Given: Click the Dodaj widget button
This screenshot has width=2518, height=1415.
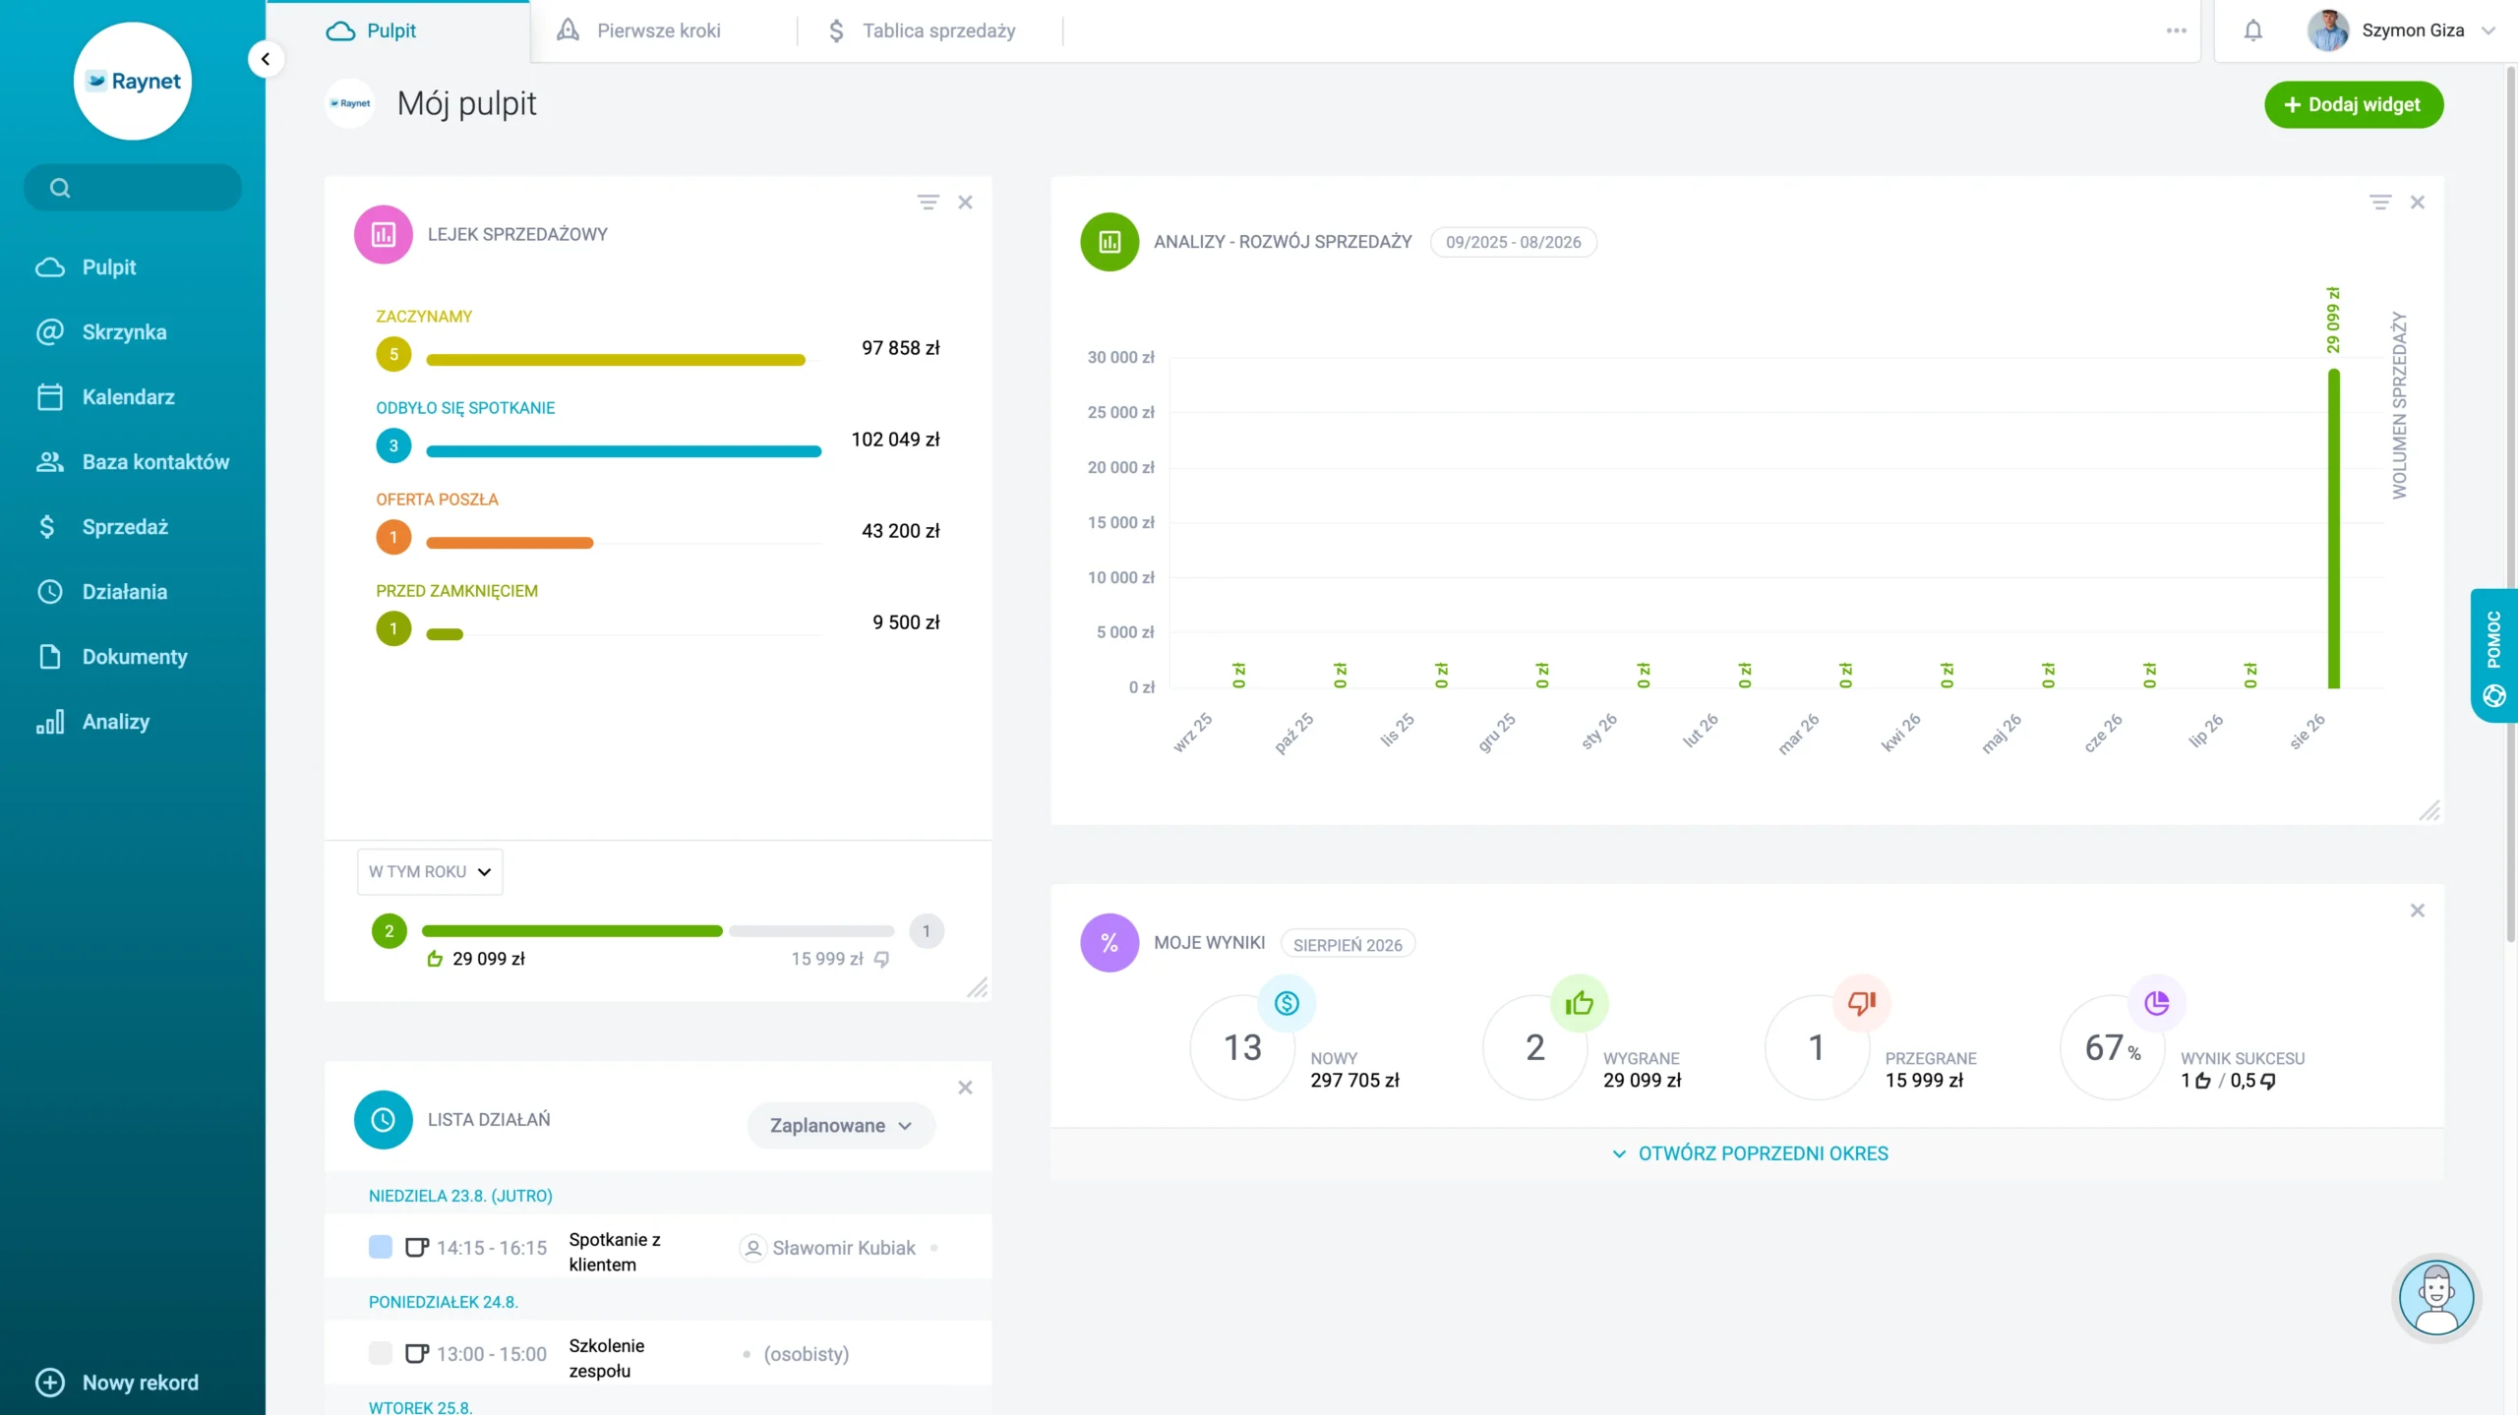Looking at the screenshot, I should (x=2354, y=104).
